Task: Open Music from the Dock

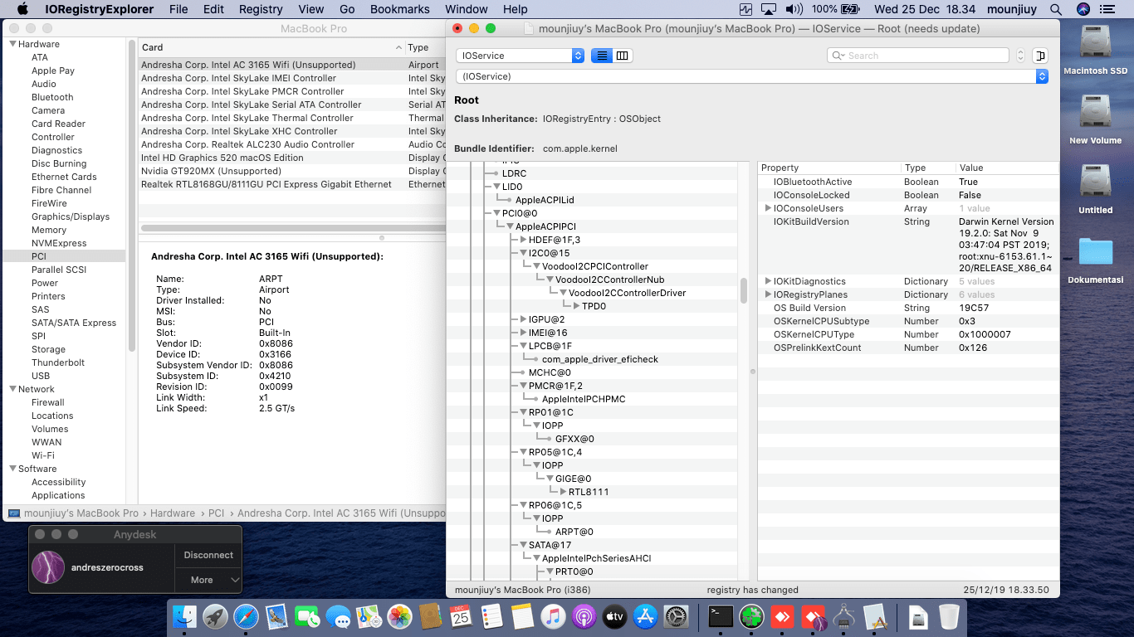Action: 553,616
